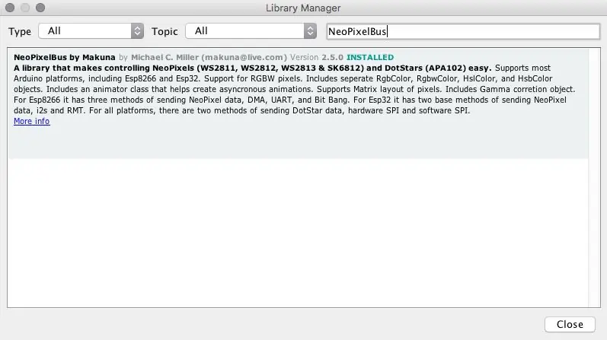Click the yellow minimize window button
The width and height of the screenshot is (607, 340).
(25, 8)
